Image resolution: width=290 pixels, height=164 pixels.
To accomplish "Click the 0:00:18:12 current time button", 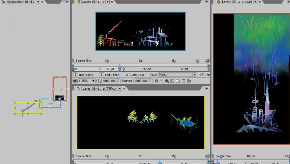I will pos(111,81).
